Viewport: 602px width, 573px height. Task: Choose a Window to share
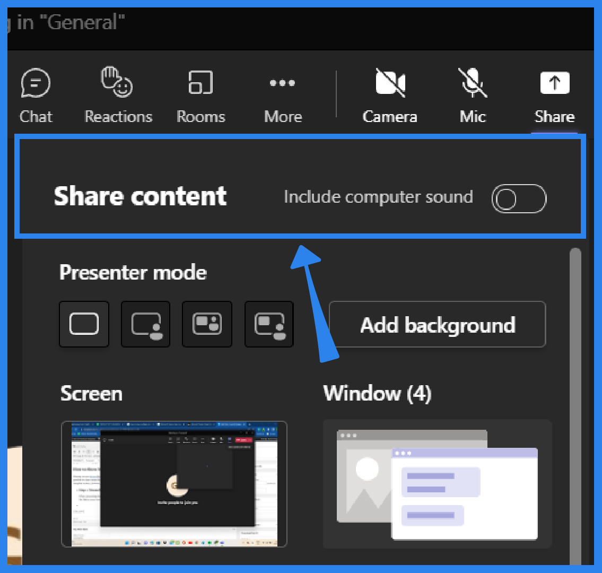tap(437, 484)
